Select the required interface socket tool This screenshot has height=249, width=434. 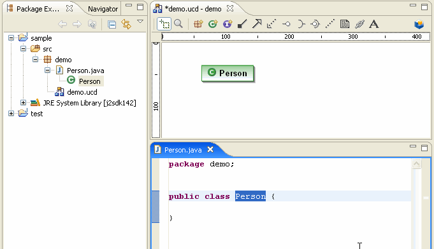(x=301, y=24)
